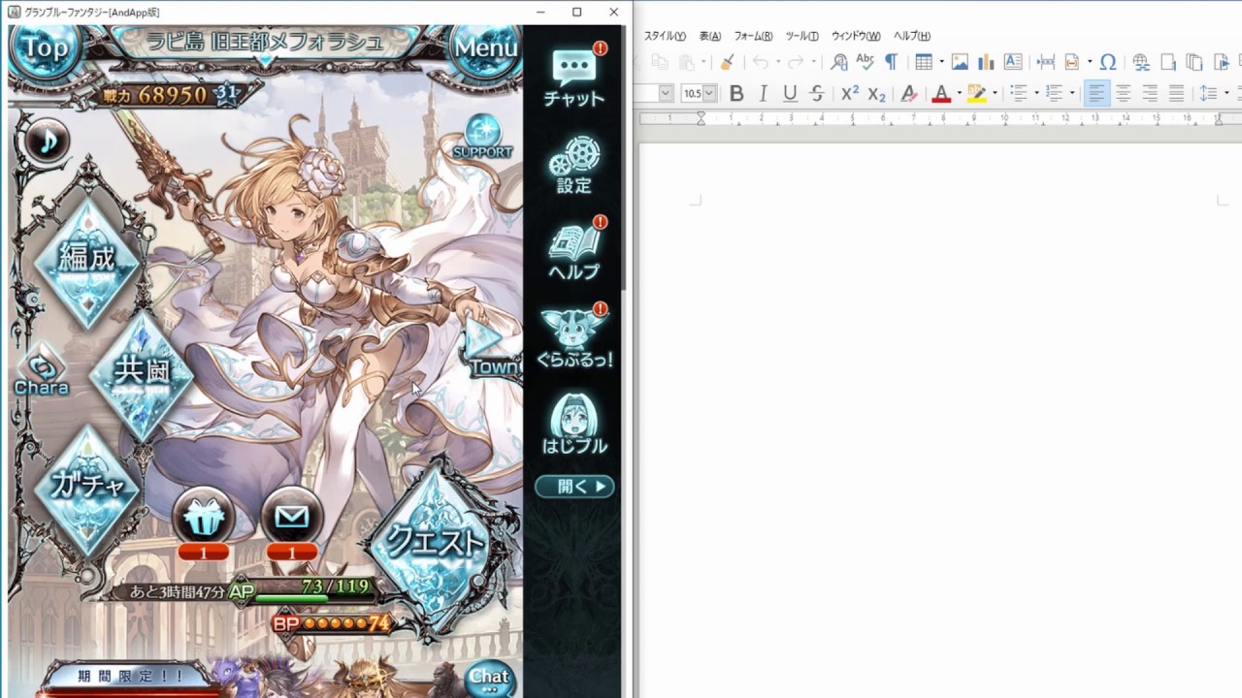Toggle Strikethrough formatting in Writer

click(x=817, y=93)
